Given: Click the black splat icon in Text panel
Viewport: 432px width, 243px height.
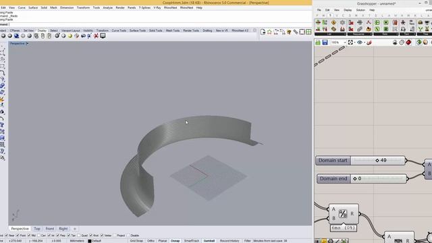Looking at the screenshot, I should tap(403, 22).
